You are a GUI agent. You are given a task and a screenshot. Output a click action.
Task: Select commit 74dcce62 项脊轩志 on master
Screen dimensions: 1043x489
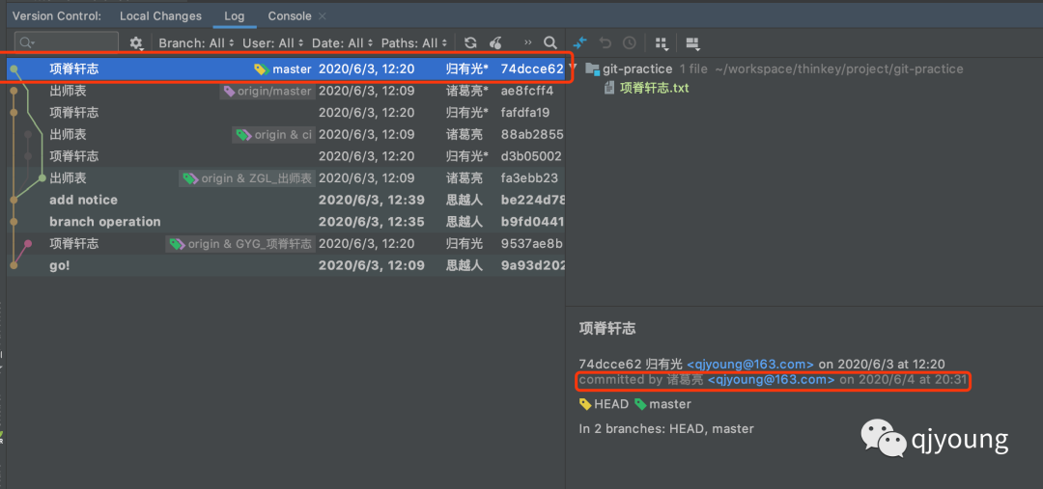pyautogui.click(x=286, y=69)
